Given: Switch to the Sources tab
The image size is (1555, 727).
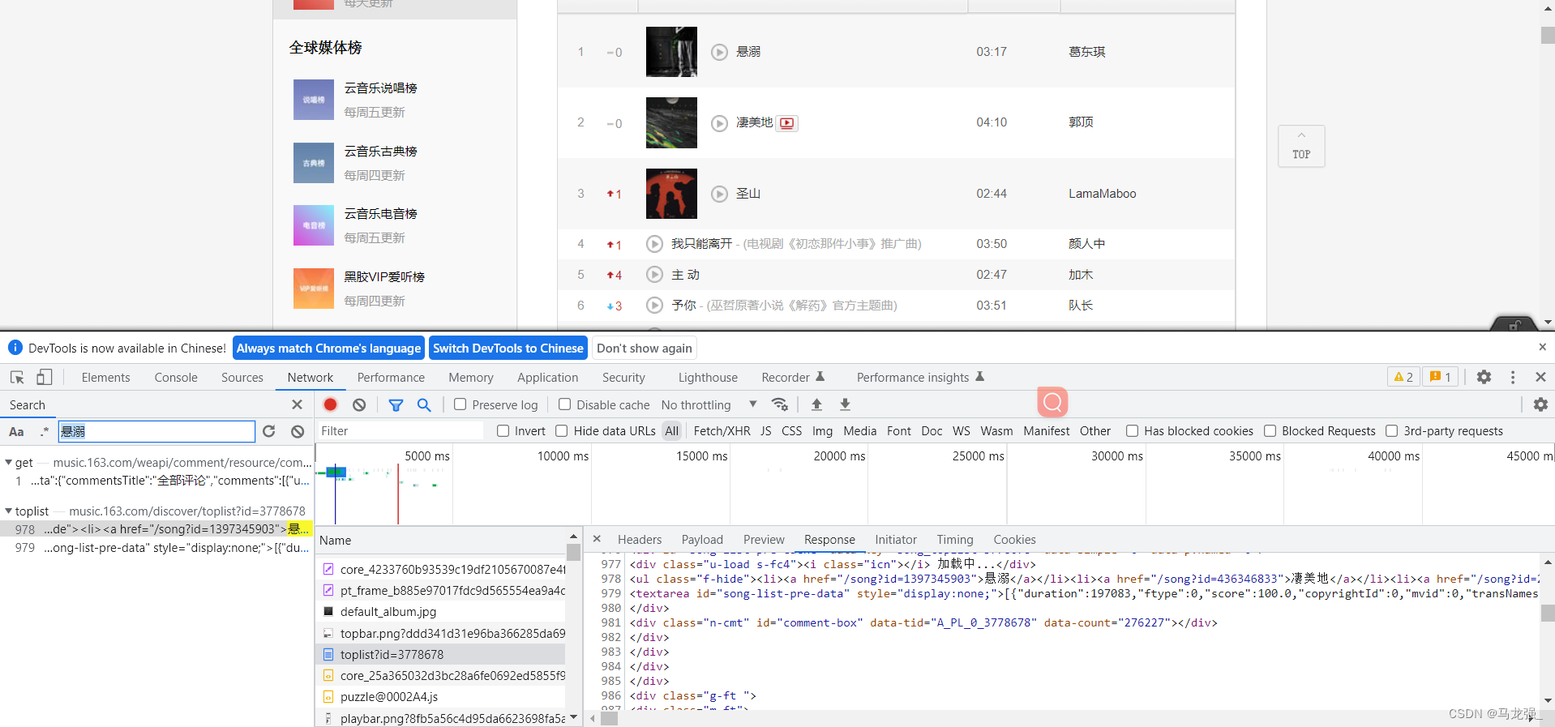Looking at the screenshot, I should coord(242,378).
